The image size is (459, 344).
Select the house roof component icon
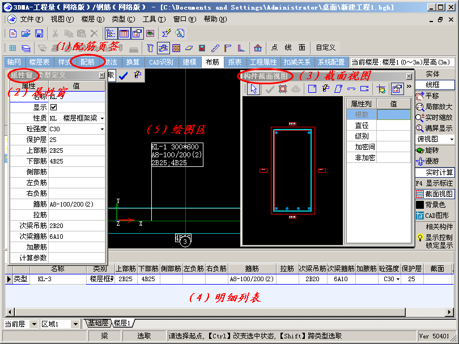point(258,48)
